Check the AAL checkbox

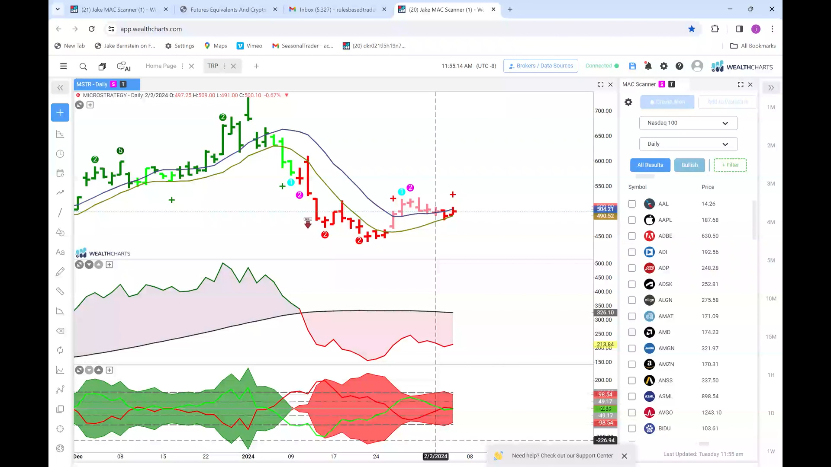(x=632, y=204)
